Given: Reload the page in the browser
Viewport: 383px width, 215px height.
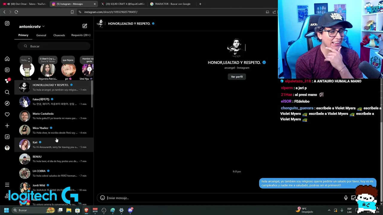Looking at the screenshot, I should pos(16,12).
